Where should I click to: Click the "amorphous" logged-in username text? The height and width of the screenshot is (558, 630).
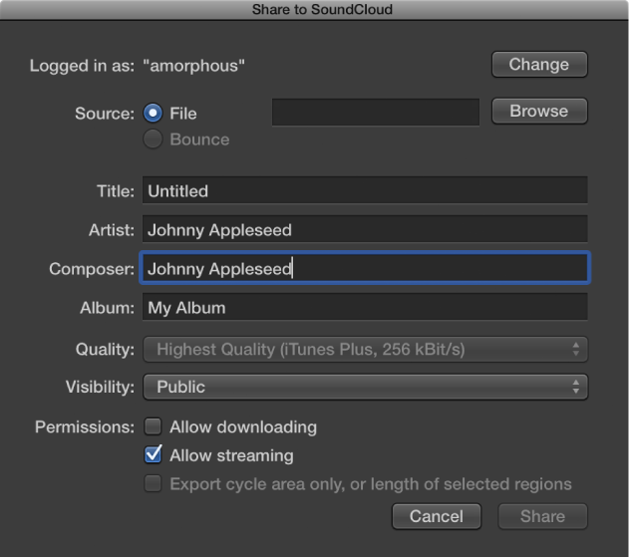194,66
